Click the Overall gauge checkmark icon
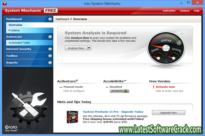The width and height of the screenshot is (205, 136). (x=179, y=43)
